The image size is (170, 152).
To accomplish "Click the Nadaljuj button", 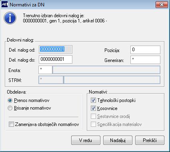I will [x=118, y=140].
